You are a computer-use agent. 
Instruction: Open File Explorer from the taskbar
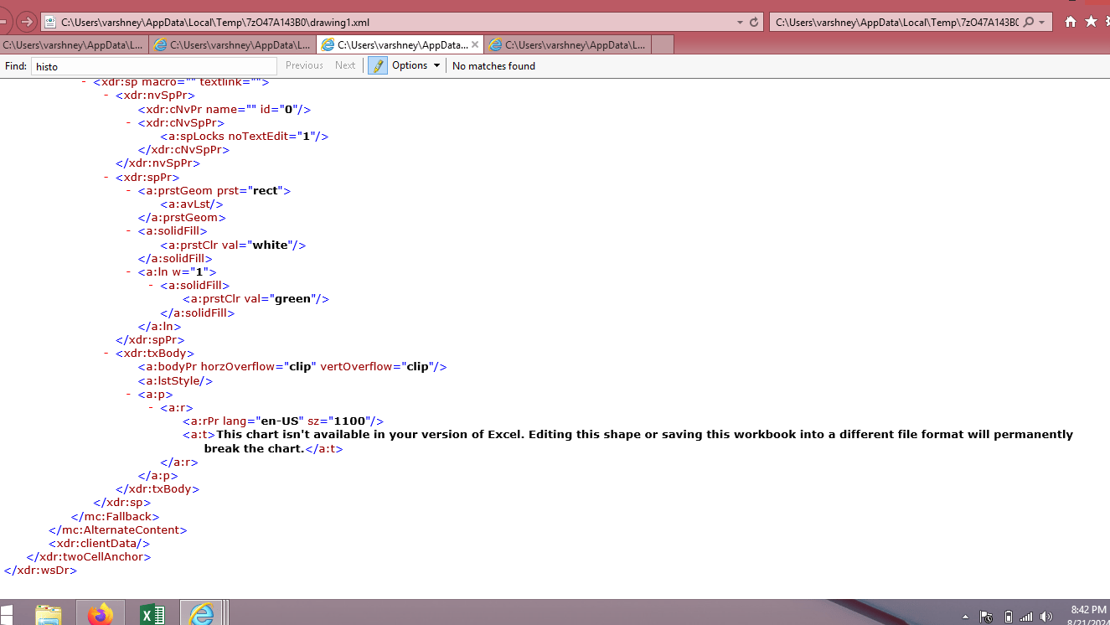[49, 614]
